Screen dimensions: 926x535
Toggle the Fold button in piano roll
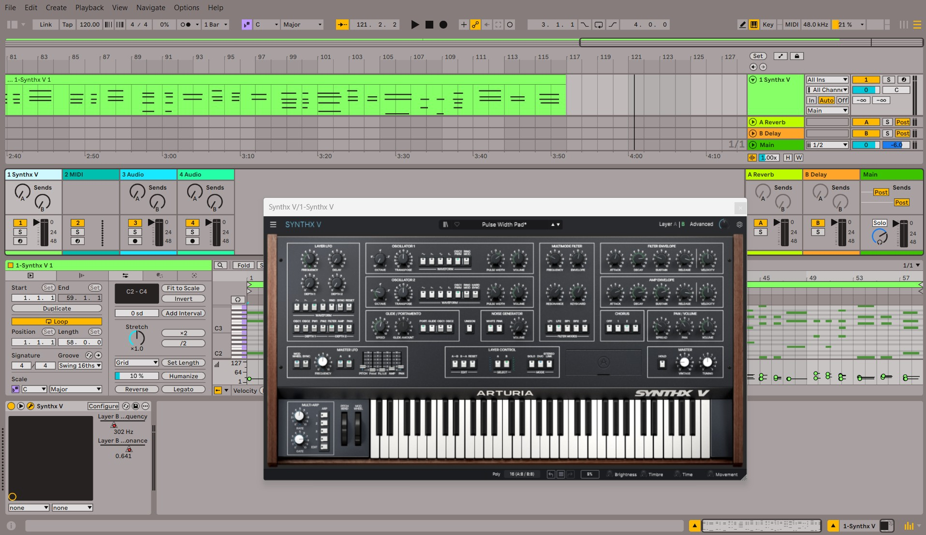(243, 266)
